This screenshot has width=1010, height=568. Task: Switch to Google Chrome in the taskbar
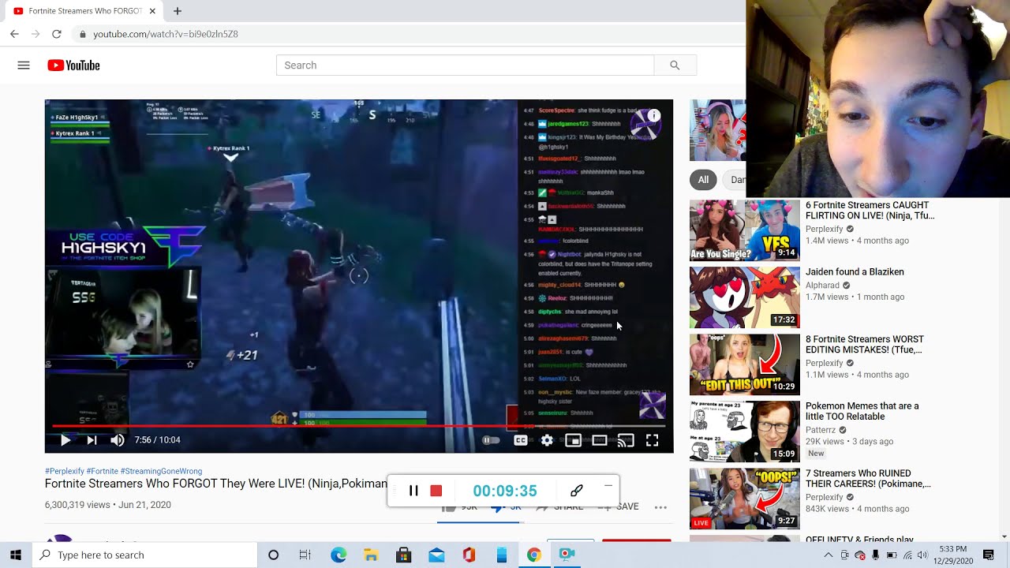[534, 555]
